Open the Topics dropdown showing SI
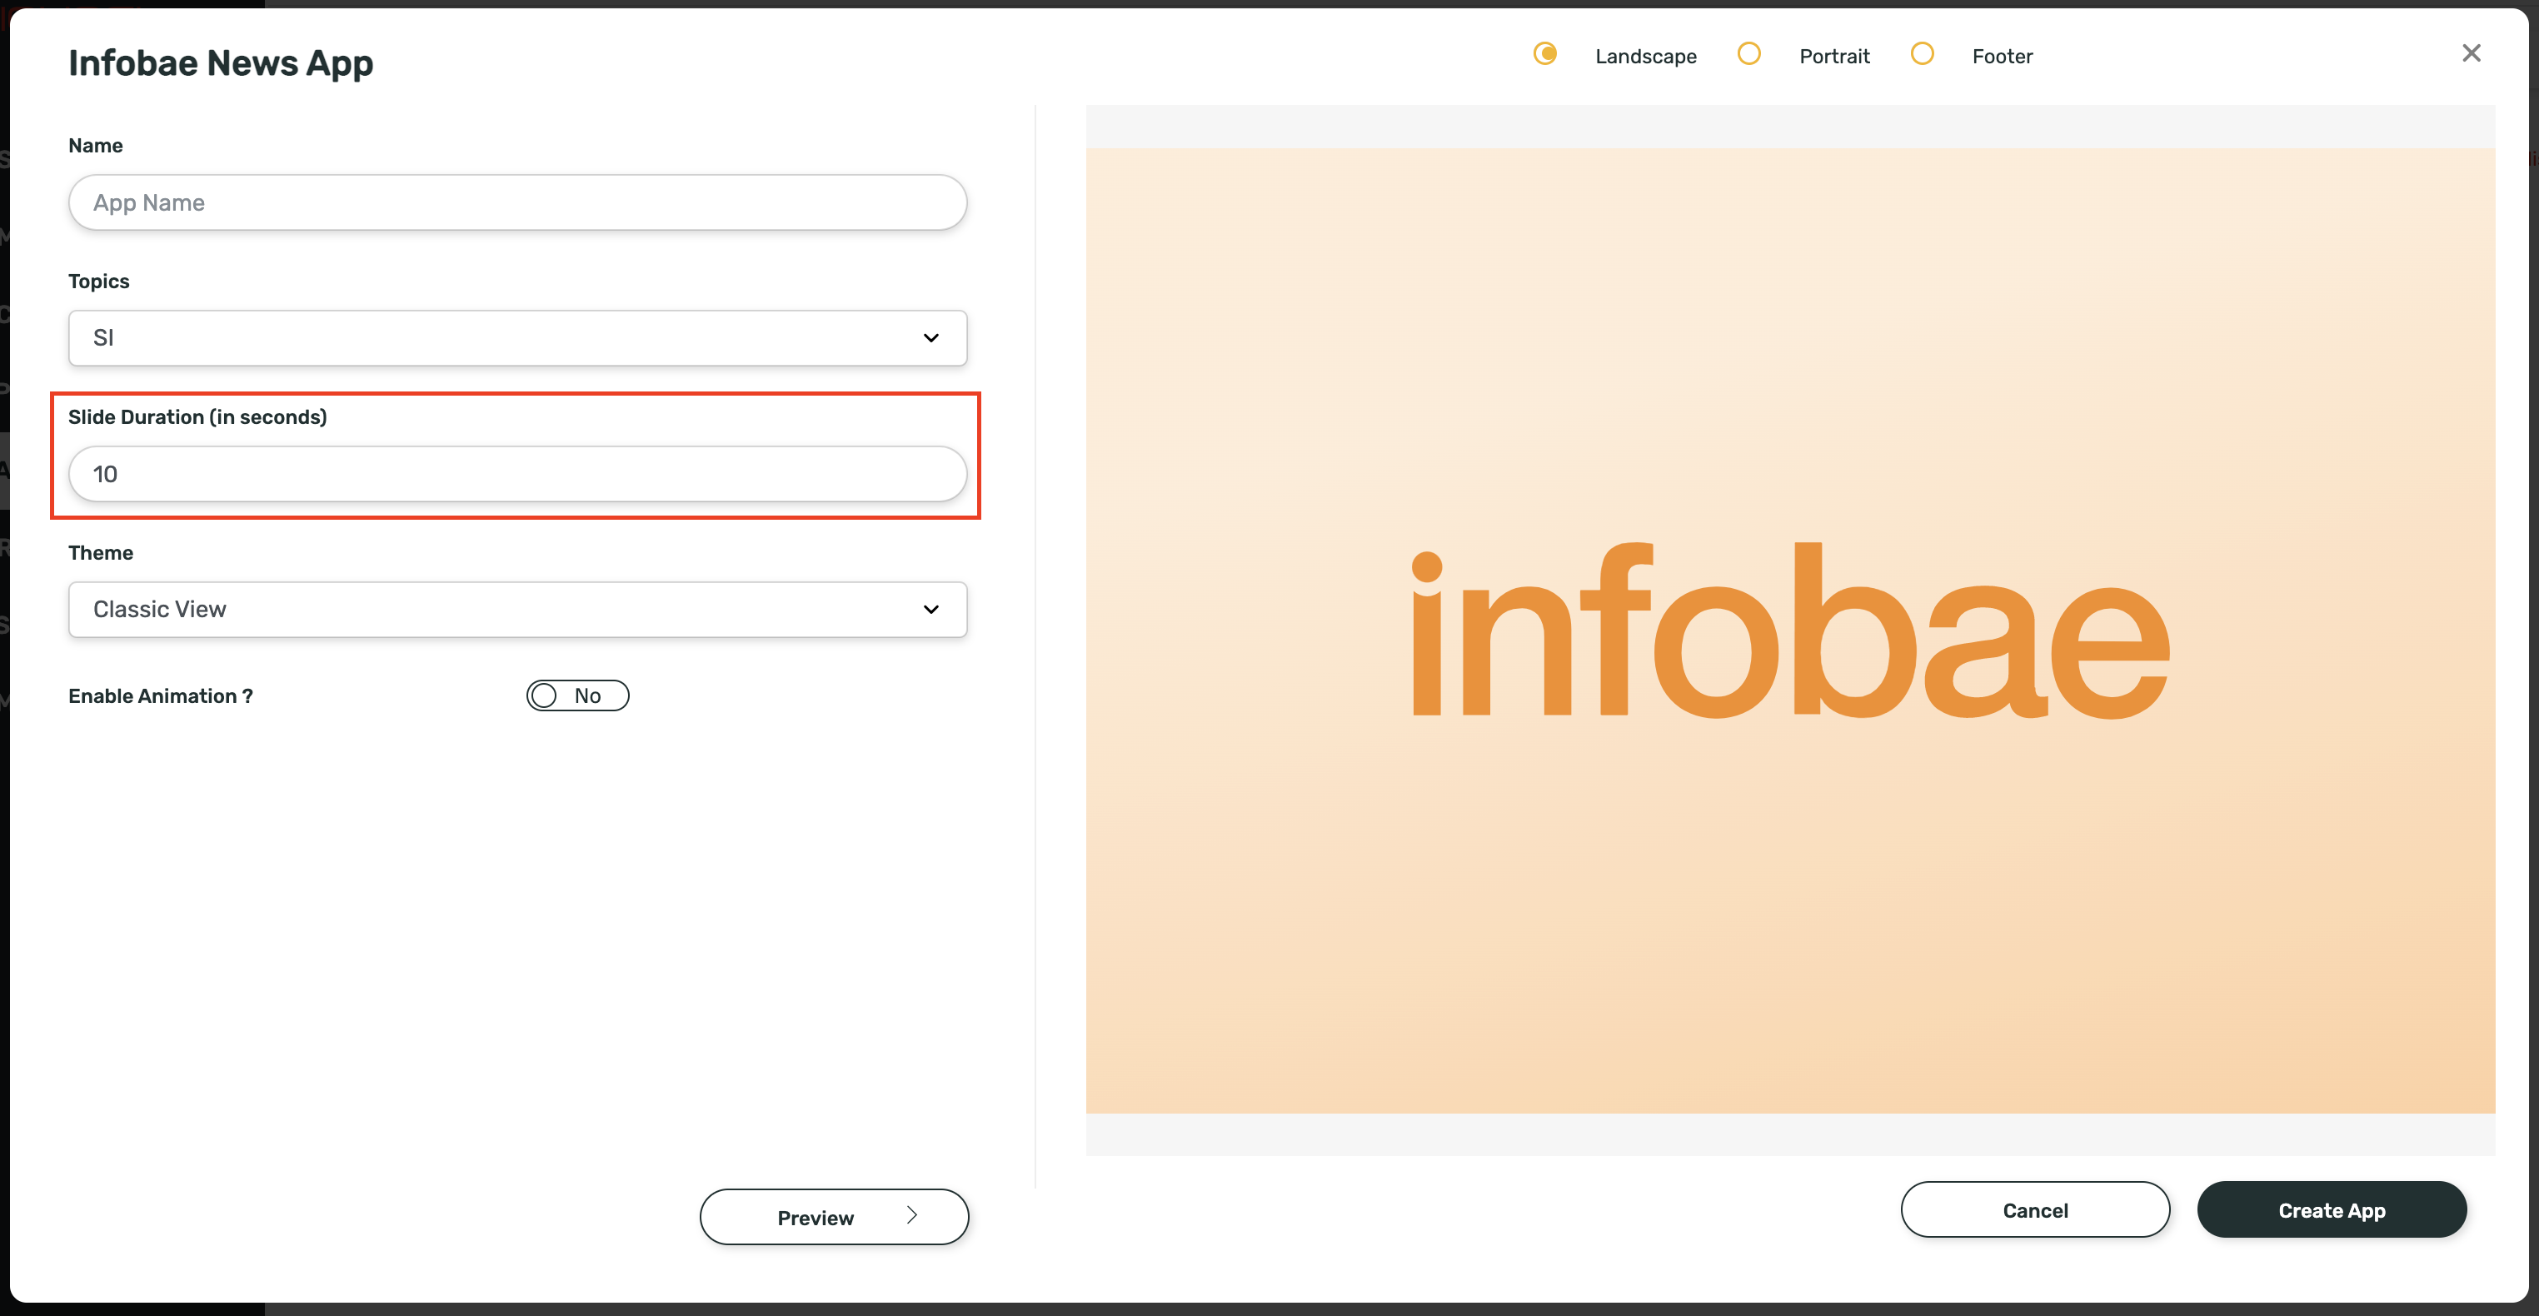 517,338
